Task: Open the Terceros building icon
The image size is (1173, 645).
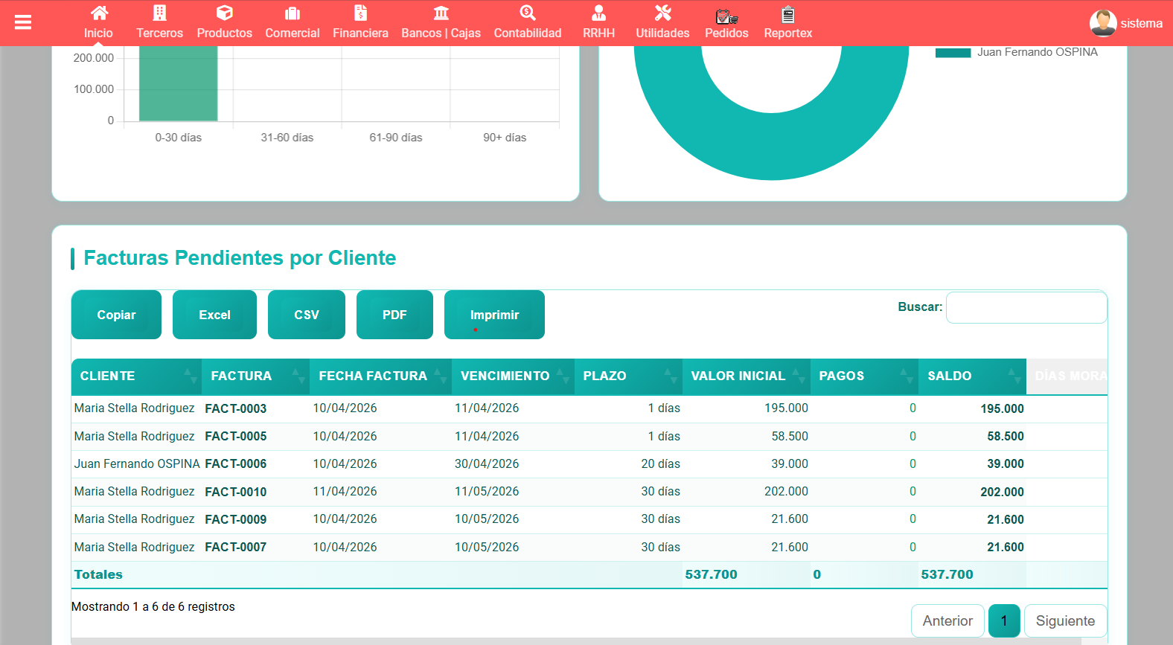Action: (x=159, y=13)
